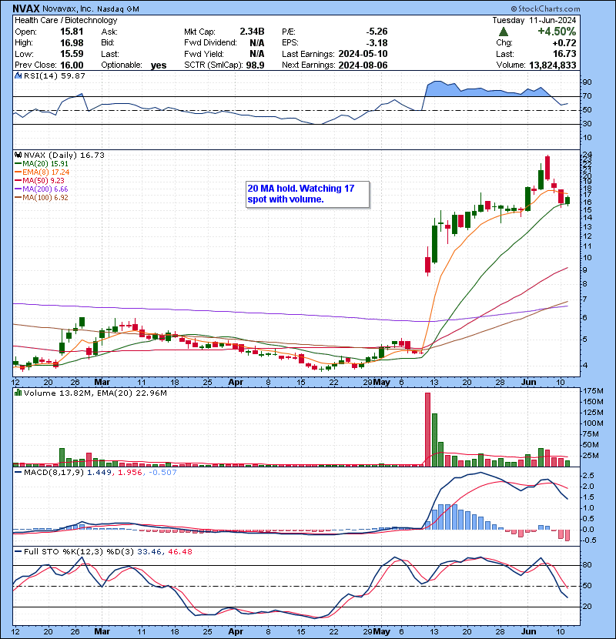Select the Low value 15.59
Image resolution: width=616 pixels, height=639 pixels.
(x=72, y=54)
